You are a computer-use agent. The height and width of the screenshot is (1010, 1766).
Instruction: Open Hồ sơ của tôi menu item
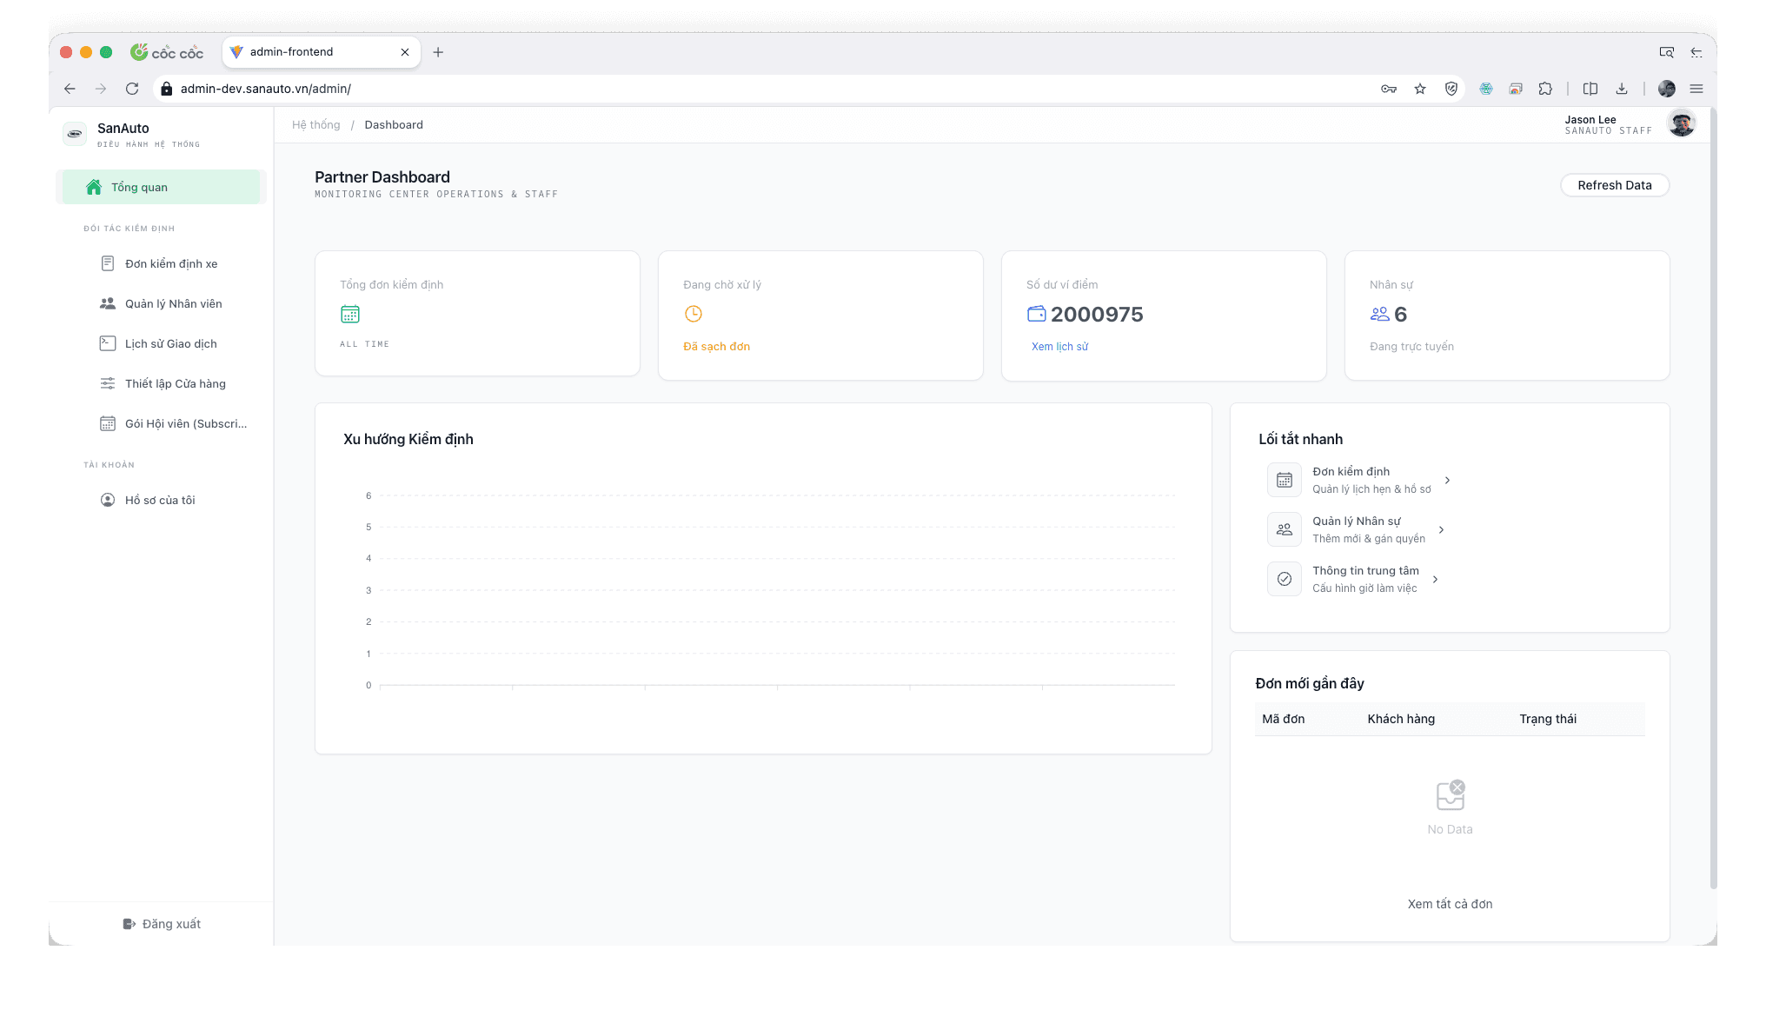coord(161,500)
